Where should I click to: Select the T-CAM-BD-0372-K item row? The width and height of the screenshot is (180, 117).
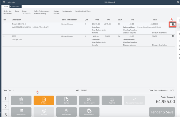(x=19, y=24)
